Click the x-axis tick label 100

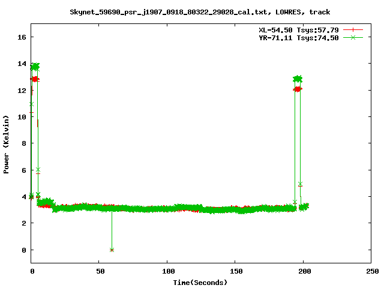(x=169, y=271)
